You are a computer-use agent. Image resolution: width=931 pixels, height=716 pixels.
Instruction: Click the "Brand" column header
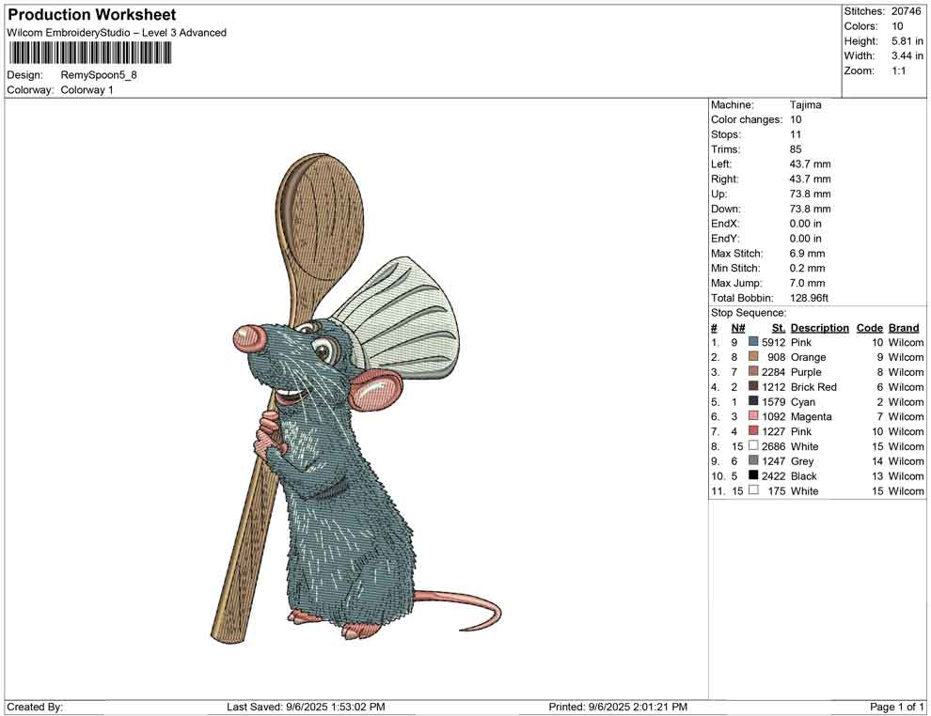904,328
